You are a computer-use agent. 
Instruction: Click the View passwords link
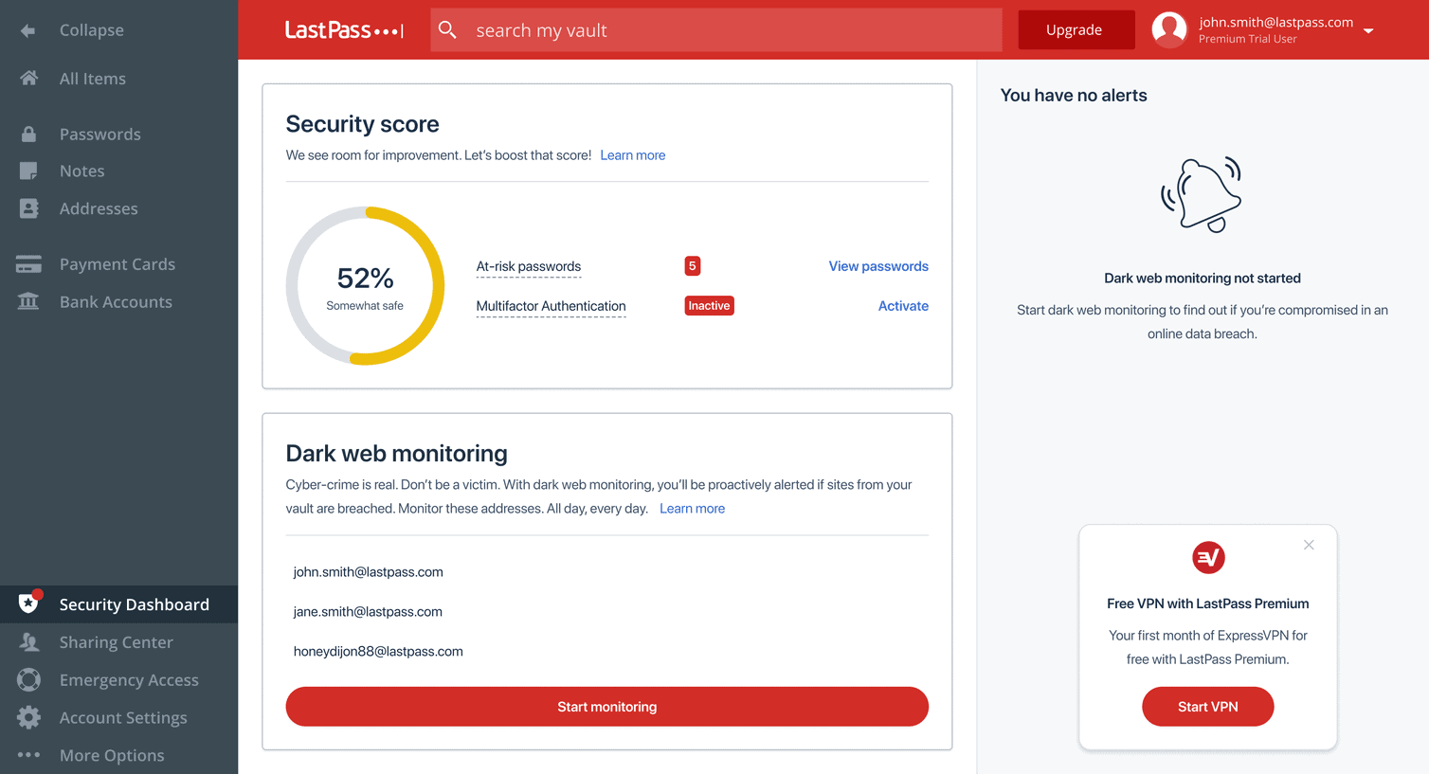point(877,266)
